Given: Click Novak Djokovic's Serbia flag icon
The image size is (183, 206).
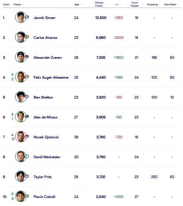Looking at the screenshot, I should (27, 136).
